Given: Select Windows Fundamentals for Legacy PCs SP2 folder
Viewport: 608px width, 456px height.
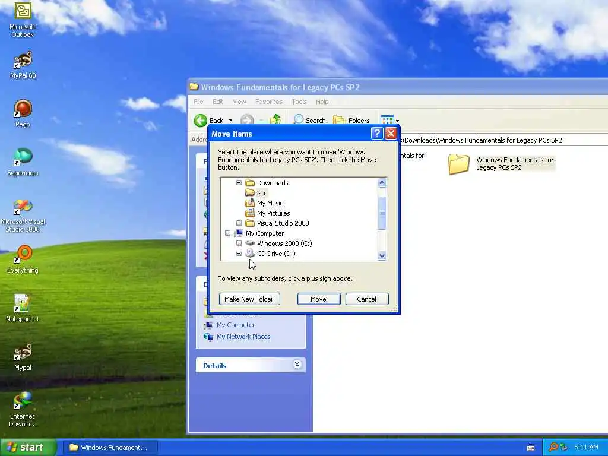Looking at the screenshot, I should (501, 164).
